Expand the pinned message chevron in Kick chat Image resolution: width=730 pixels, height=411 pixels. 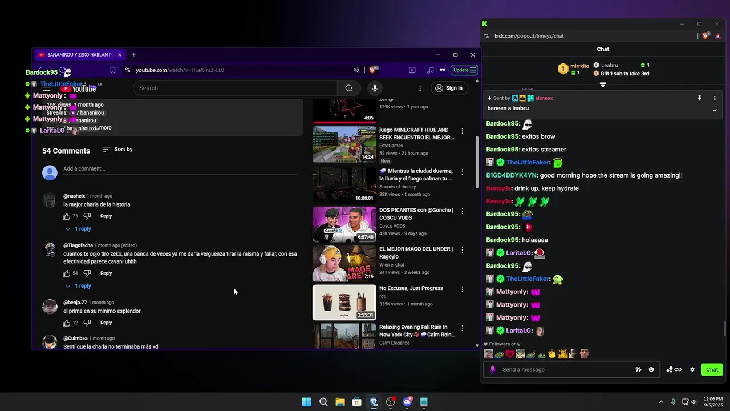pos(715,110)
